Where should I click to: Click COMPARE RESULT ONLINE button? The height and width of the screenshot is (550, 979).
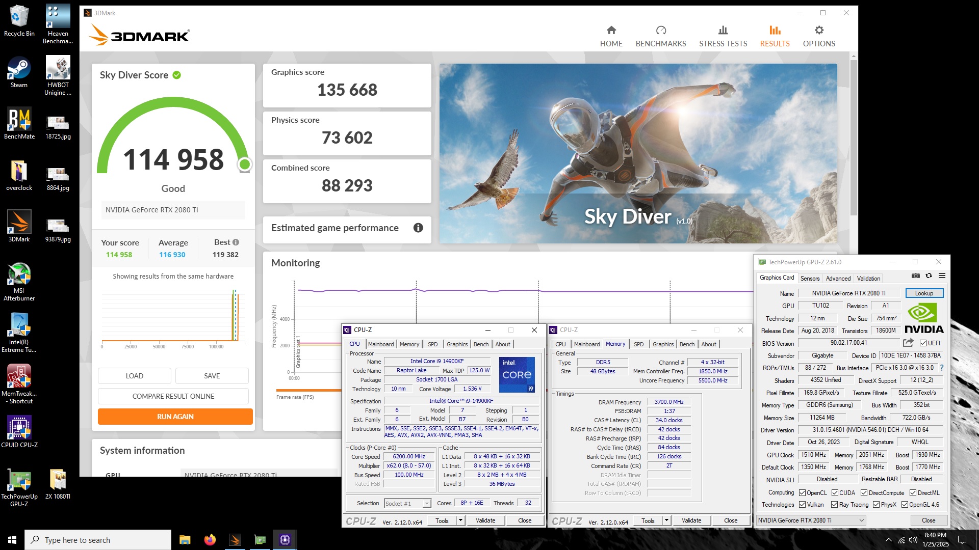click(x=173, y=396)
